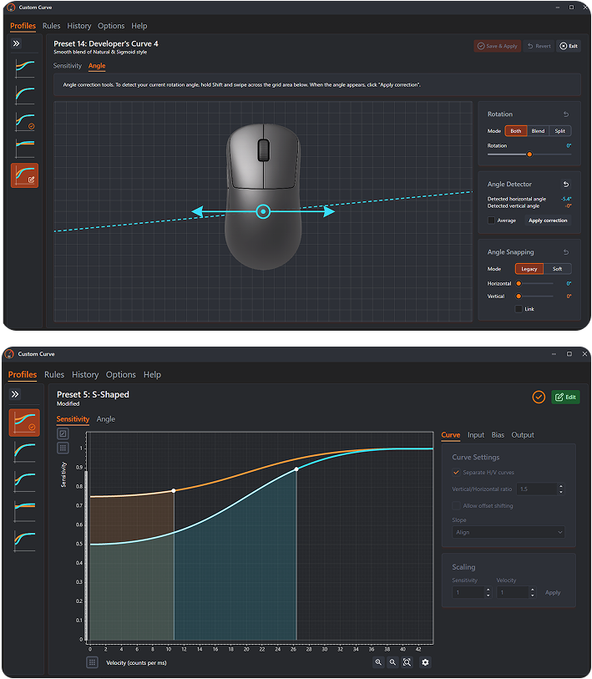Select Soft mode for Angle Snapping
Image resolution: width=592 pixels, height=679 pixels.
(x=557, y=269)
